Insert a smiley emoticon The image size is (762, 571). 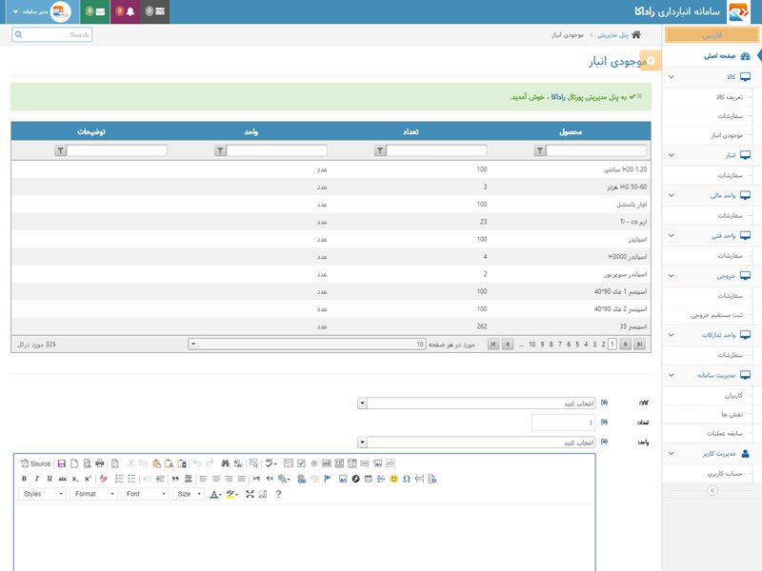click(393, 479)
